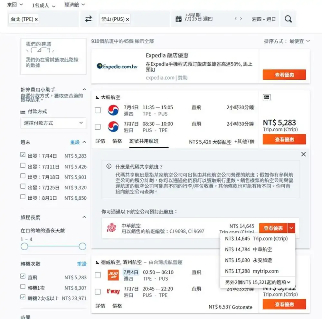Open 選擇付款方式 dropdown
Screen dimensions: 322x319
[53, 123]
